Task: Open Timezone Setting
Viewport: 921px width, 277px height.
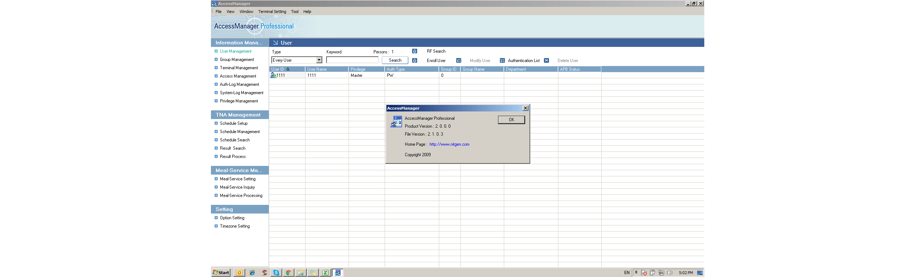Action: coord(235,226)
